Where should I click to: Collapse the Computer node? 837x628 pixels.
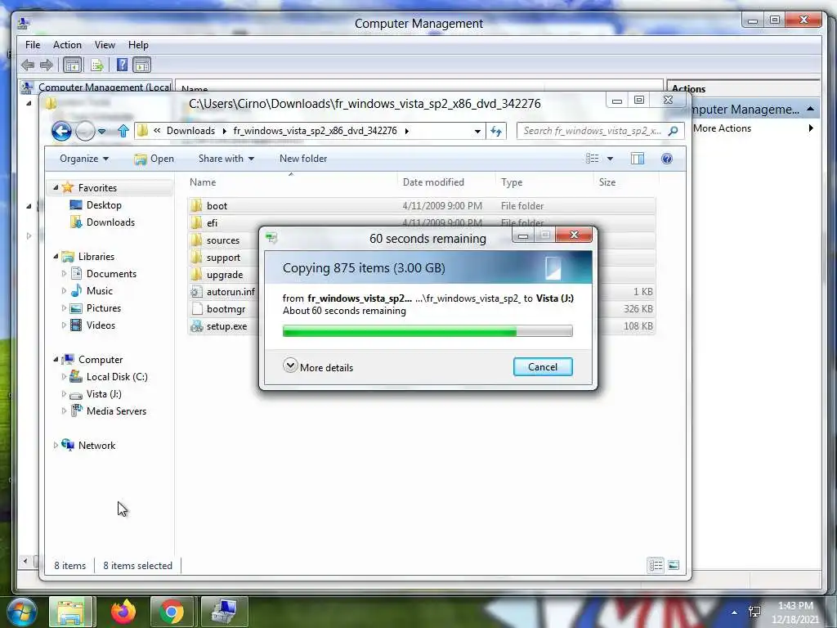56,360
